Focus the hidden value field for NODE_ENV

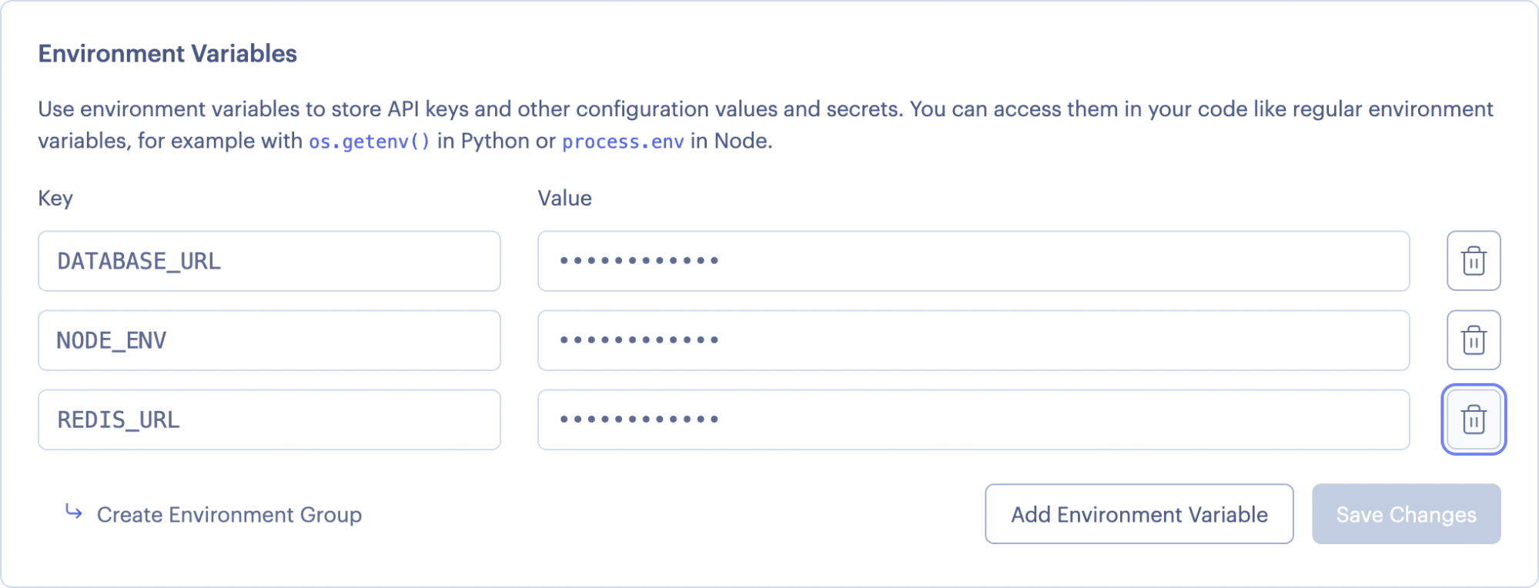973,340
